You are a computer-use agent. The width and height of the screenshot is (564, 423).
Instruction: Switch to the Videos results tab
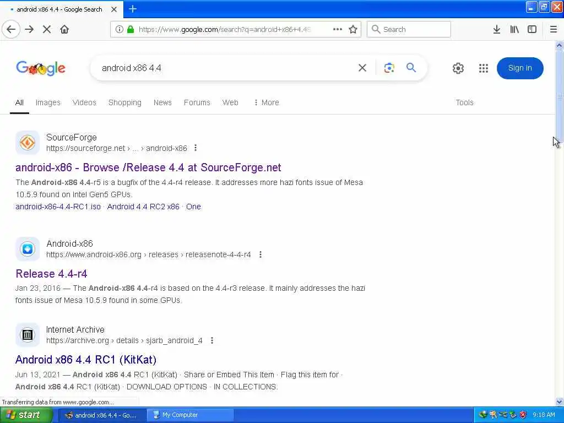tap(84, 102)
